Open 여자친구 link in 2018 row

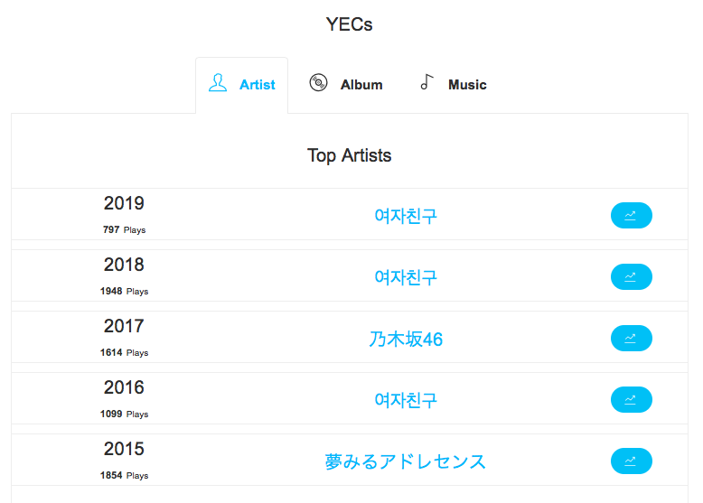tap(406, 277)
